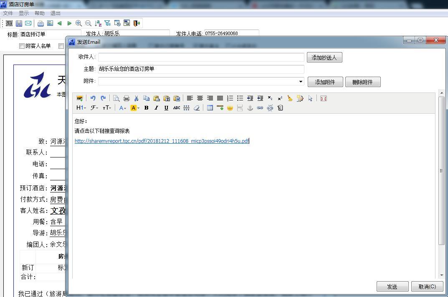448x297 pixels.
Task: Click the 收件人 recipient input field
Action: (x=201, y=57)
